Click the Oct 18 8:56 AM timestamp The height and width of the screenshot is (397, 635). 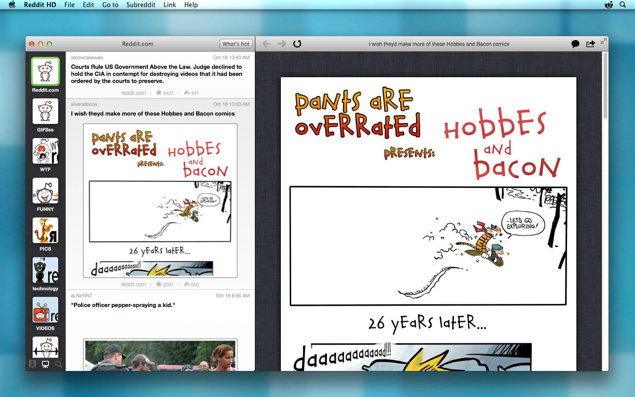[233, 296]
